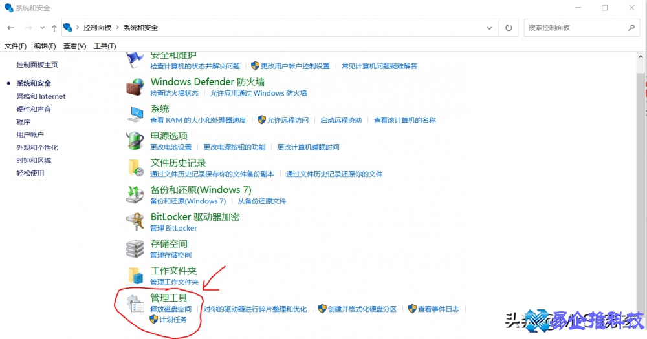647x339 pixels.
Task: Click the BitLocker lock and keys icon
Action: (x=135, y=221)
